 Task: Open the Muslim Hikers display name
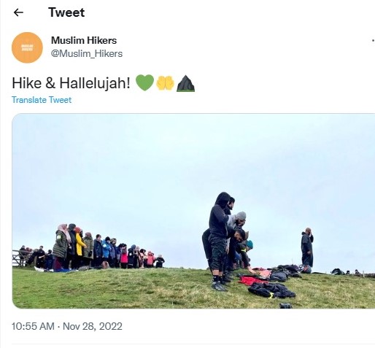(84, 40)
